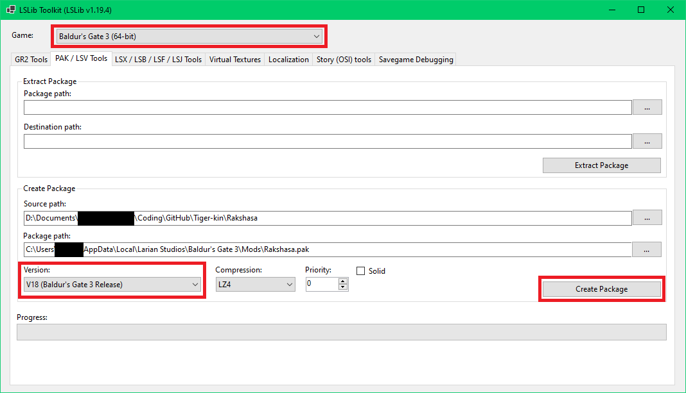Image resolution: width=686 pixels, height=393 pixels.
Task: Switch to the GR2 Tools tab
Action: tap(31, 60)
